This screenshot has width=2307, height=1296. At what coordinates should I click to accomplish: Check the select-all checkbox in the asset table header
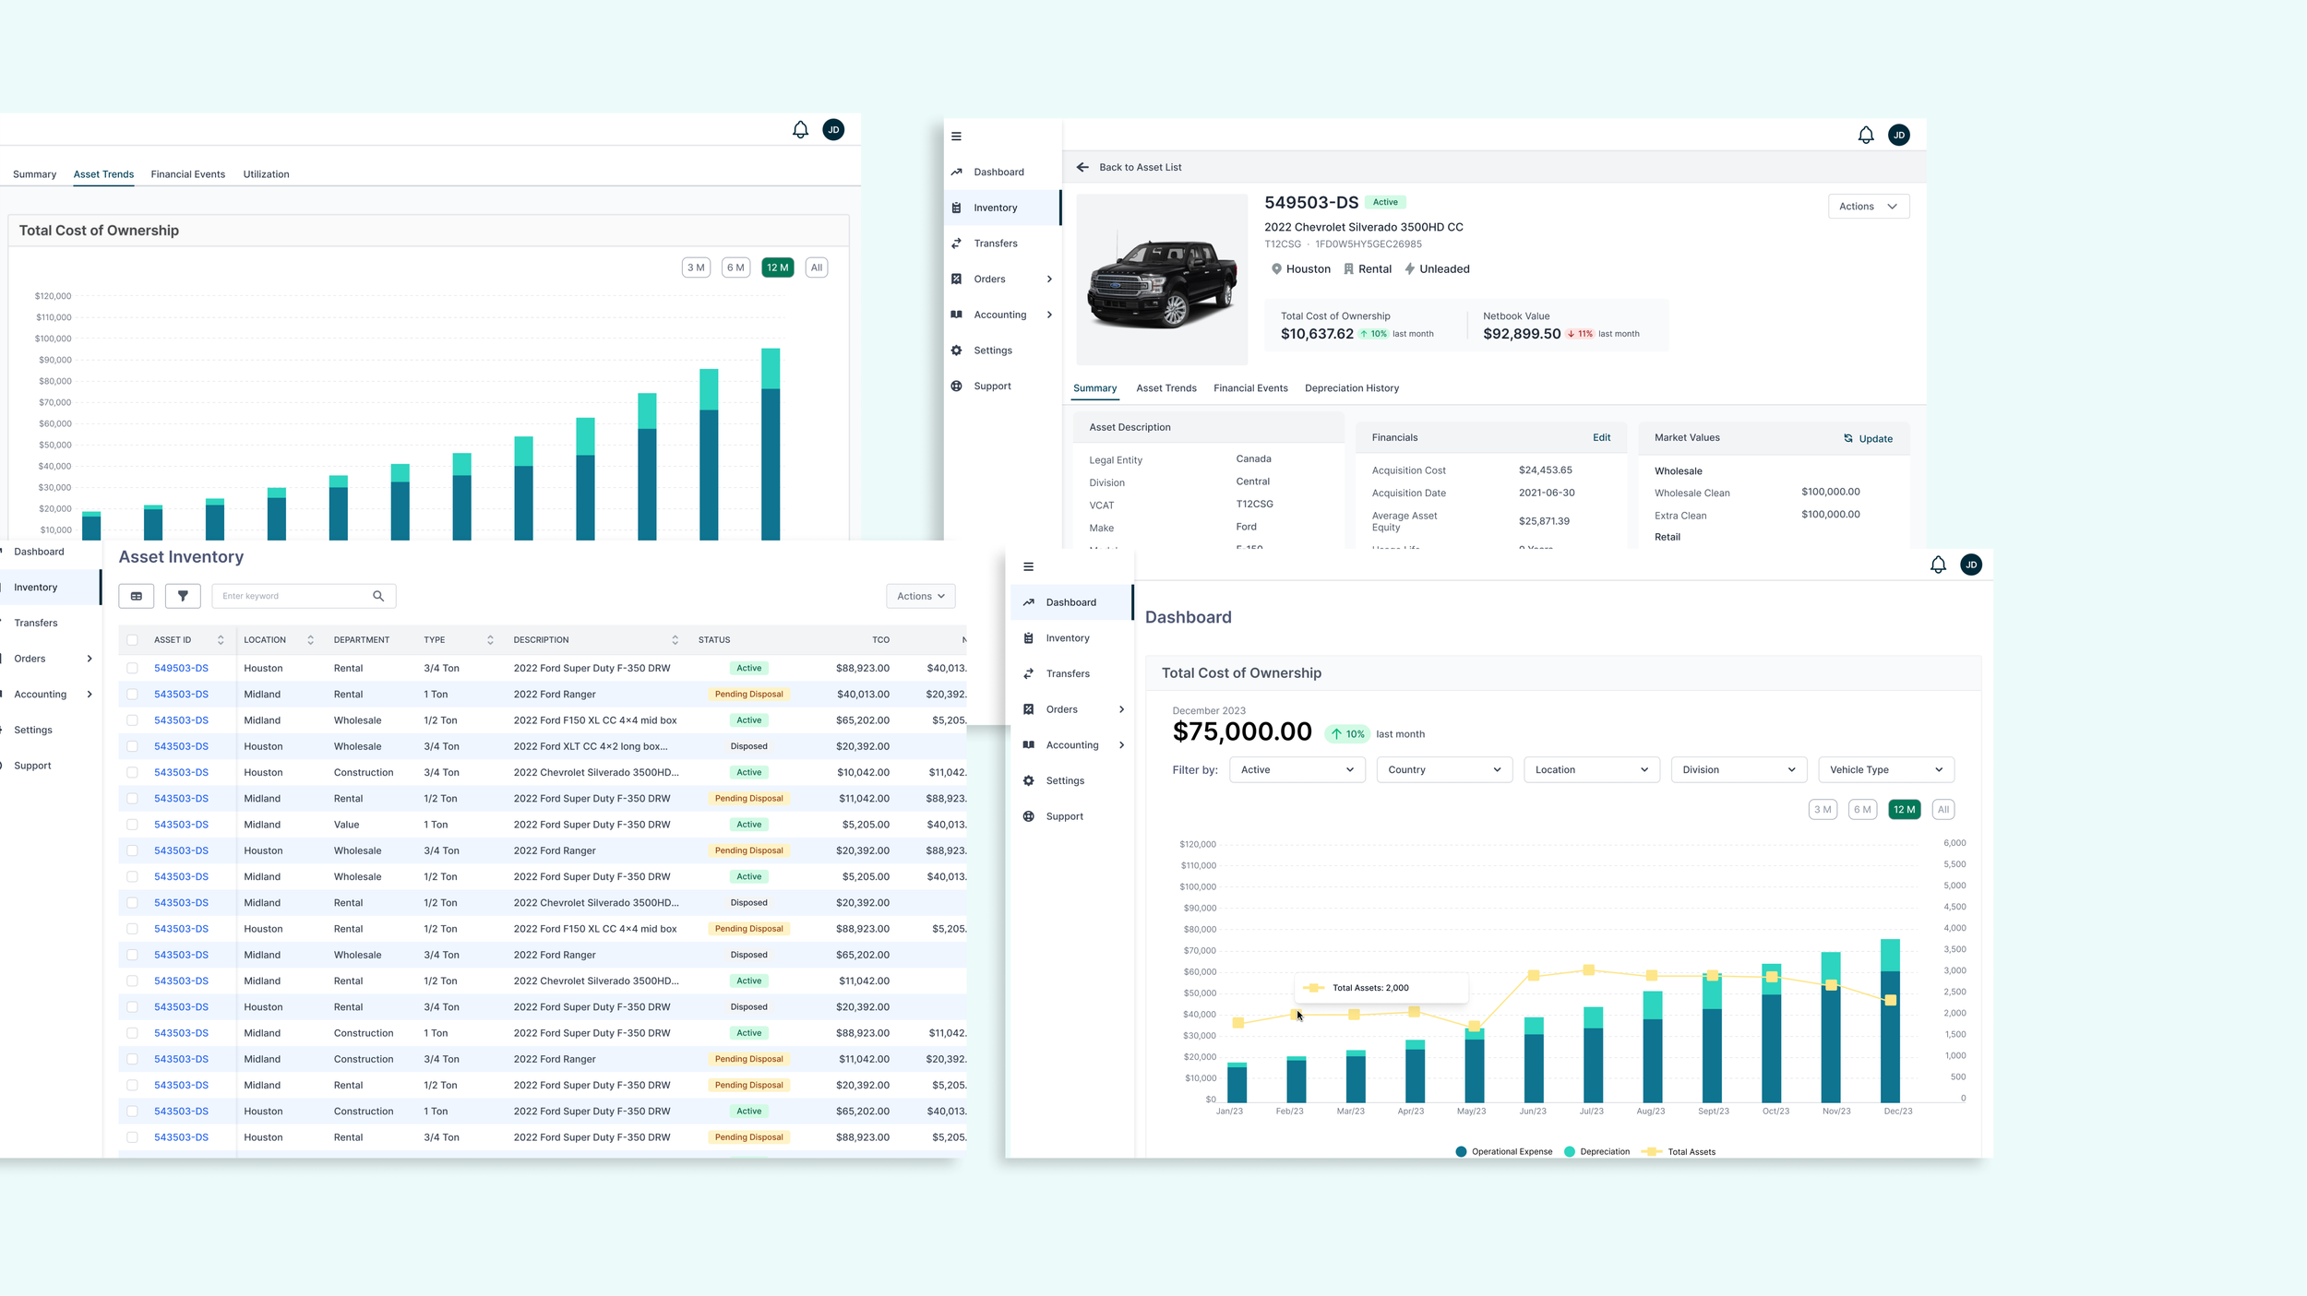(133, 639)
